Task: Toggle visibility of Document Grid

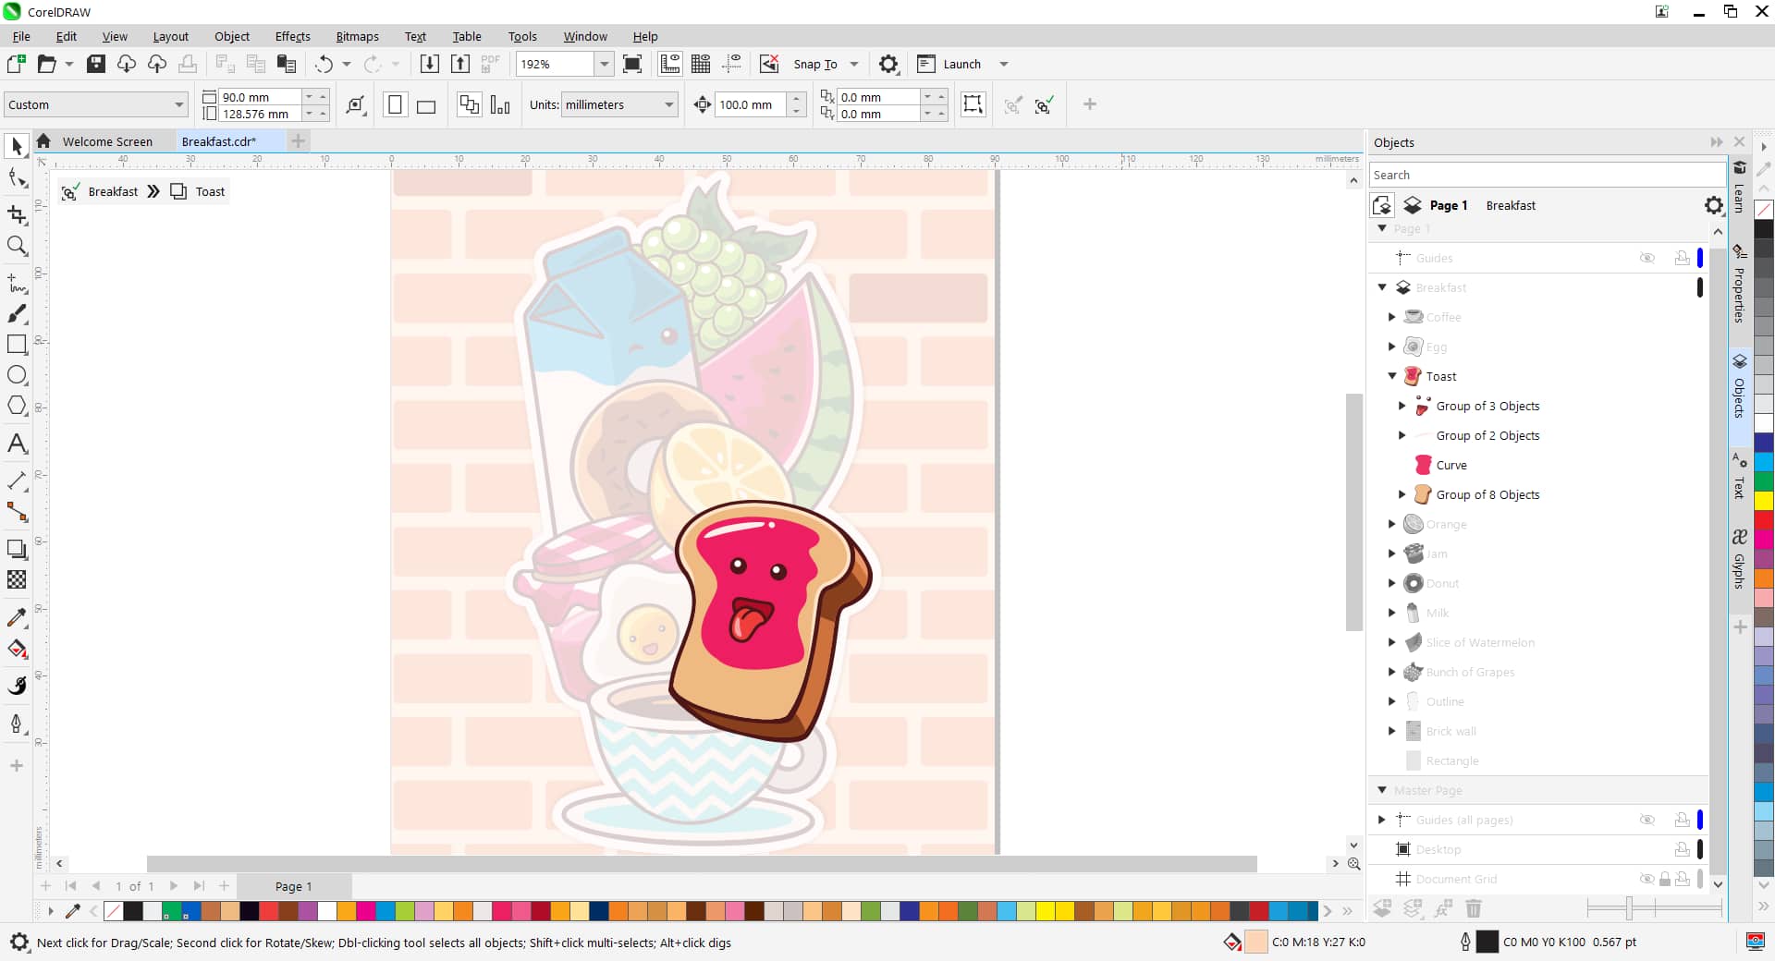Action: 1646,879
